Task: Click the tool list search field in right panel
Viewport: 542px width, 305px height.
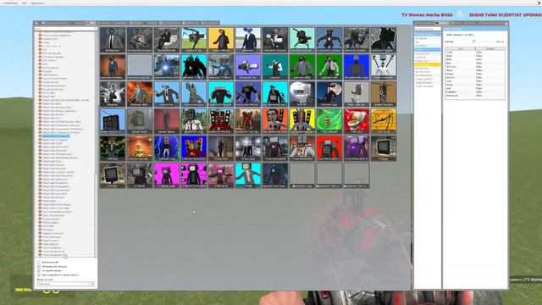Action: [428, 29]
